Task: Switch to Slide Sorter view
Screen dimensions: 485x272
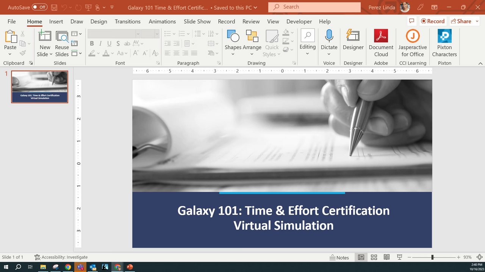Action: [x=374, y=257]
